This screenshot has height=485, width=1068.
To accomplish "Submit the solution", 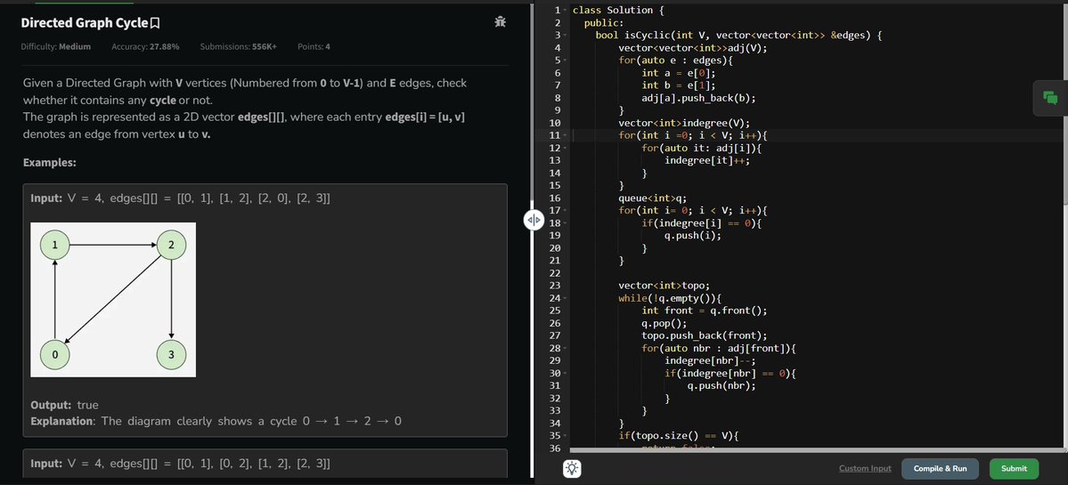I will [1014, 469].
